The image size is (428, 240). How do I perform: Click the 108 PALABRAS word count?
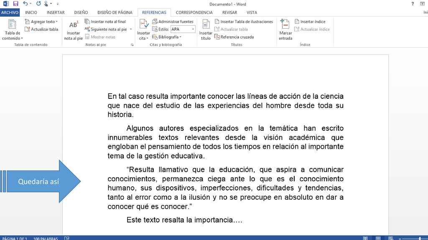coord(46,238)
